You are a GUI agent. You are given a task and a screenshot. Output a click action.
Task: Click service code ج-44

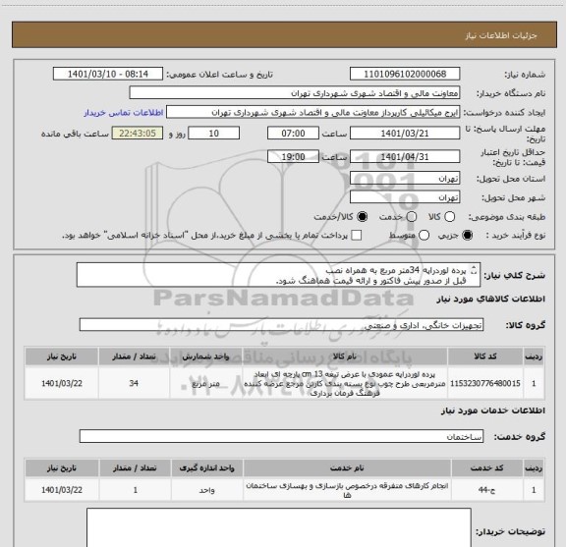(x=487, y=490)
